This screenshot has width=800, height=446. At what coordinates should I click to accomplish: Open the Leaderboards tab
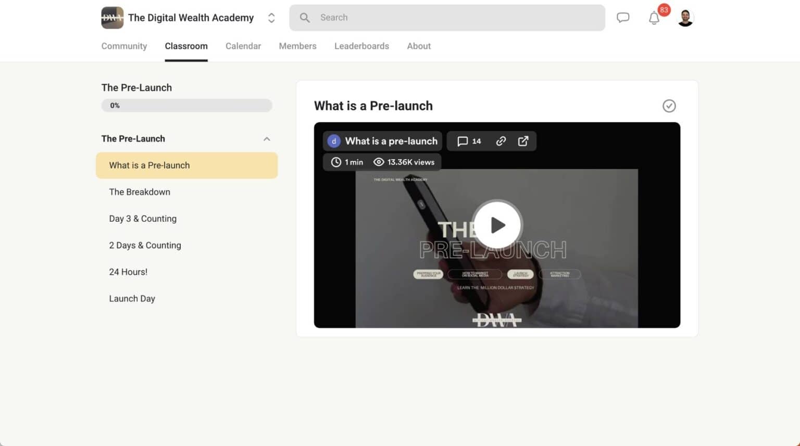click(x=361, y=46)
